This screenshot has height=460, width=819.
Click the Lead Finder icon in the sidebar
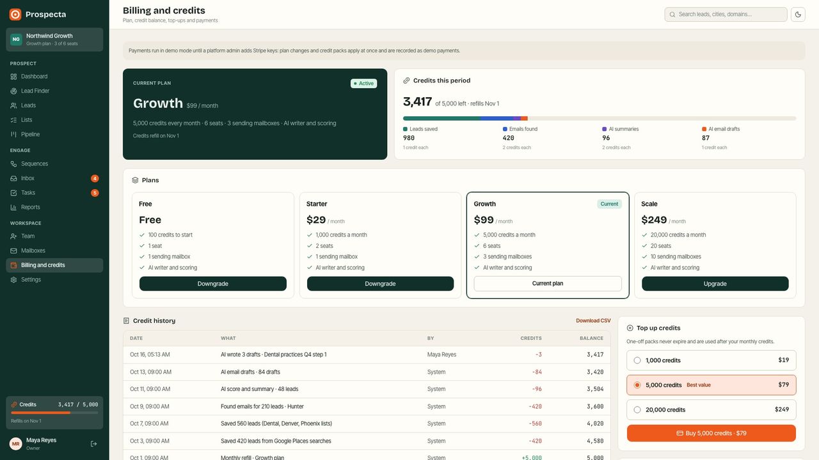[x=14, y=91]
